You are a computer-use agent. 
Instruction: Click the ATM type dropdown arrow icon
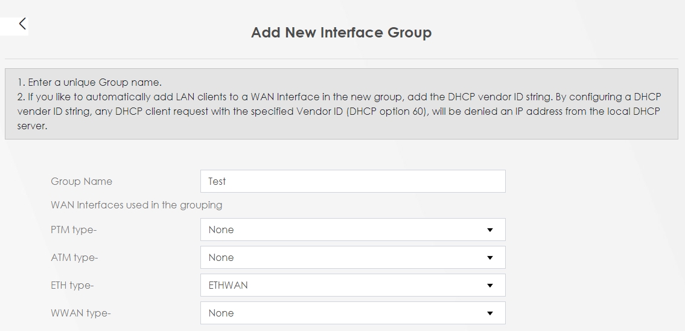coord(489,258)
